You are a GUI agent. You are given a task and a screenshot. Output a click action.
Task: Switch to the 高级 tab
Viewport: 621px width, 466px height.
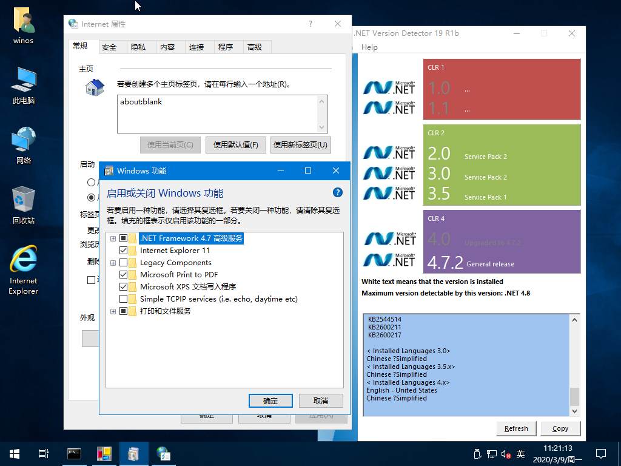(255, 47)
